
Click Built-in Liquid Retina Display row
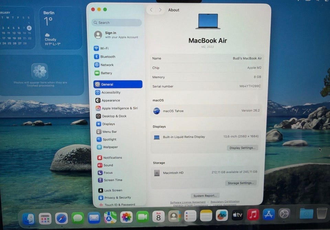point(206,137)
